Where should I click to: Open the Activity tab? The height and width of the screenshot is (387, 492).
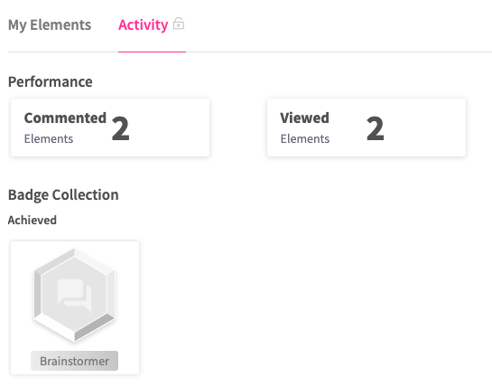[x=143, y=24]
